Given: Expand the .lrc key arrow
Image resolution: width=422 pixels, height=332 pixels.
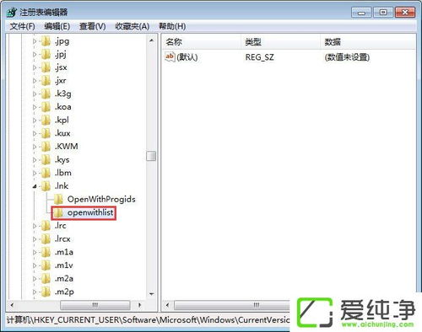Looking at the screenshot, I should click(35, 226).
